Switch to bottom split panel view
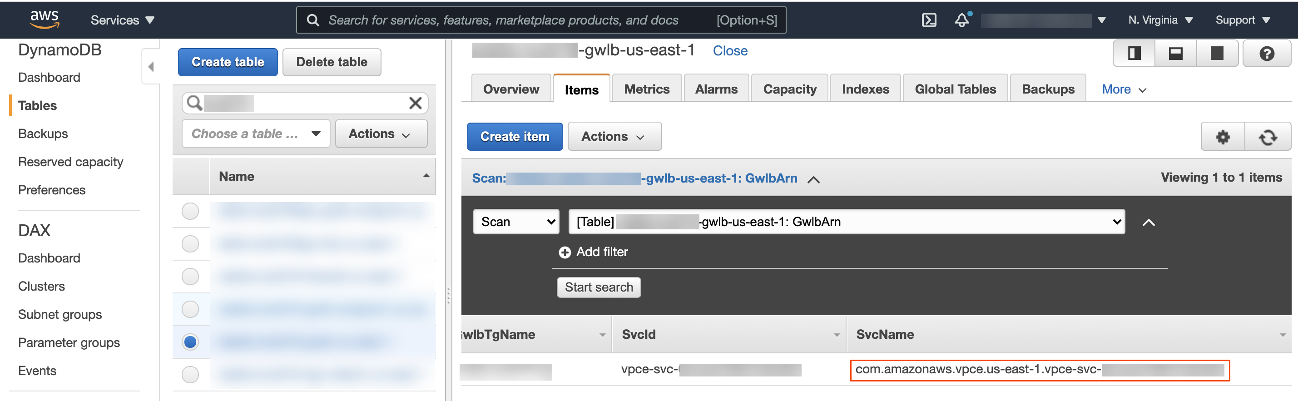The width and height of the screenshot is (1298, 401). click(x=1175, y=54)
